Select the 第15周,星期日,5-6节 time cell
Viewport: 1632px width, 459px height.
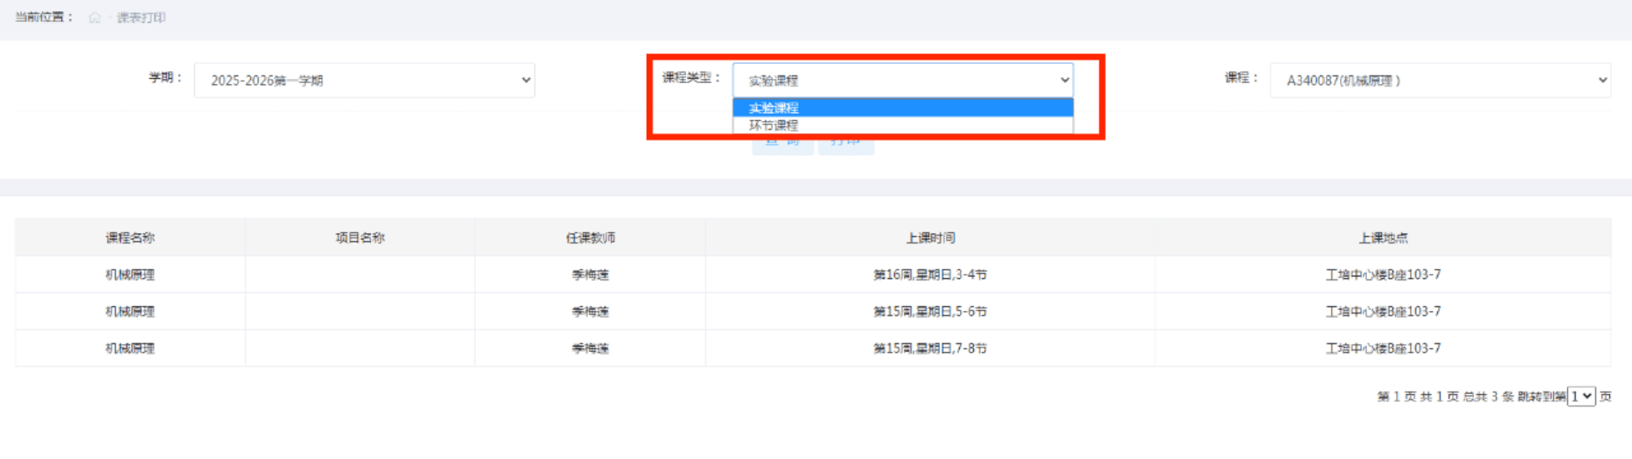tap(930, 312)
